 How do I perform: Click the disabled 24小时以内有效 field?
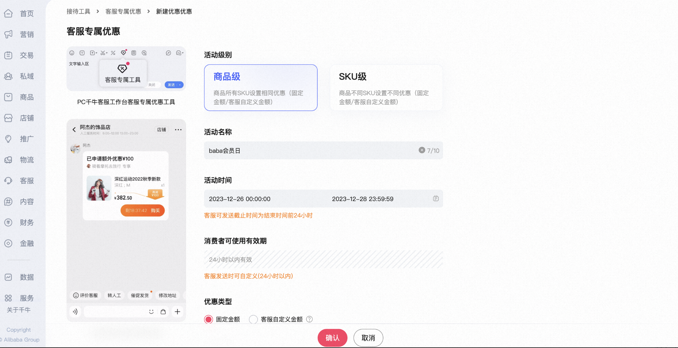(323, 259)
